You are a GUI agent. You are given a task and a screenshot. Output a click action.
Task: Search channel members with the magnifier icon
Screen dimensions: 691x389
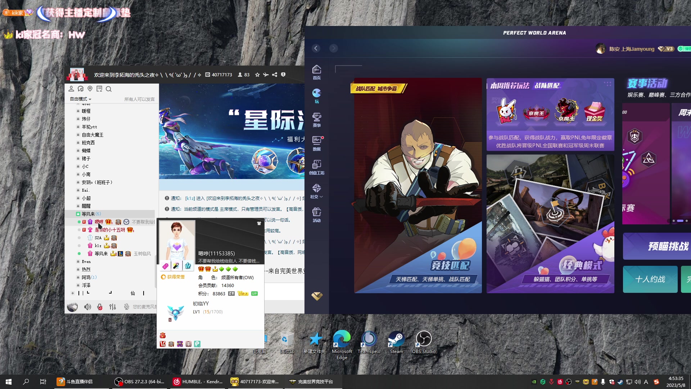coord(109,89)
